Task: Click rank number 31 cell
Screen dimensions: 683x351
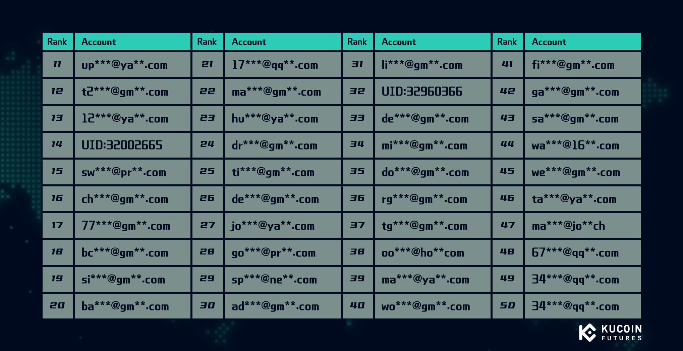Action: tap(357, 65)
